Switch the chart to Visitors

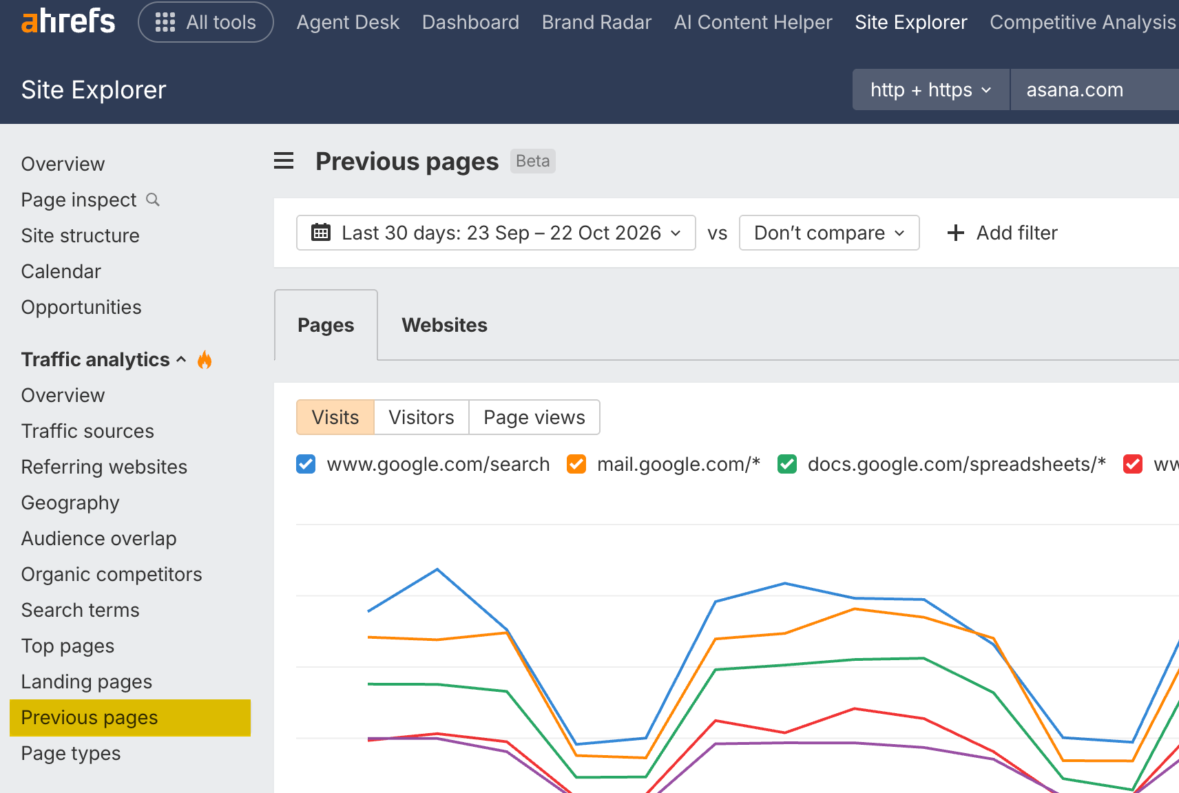[421, 417]
